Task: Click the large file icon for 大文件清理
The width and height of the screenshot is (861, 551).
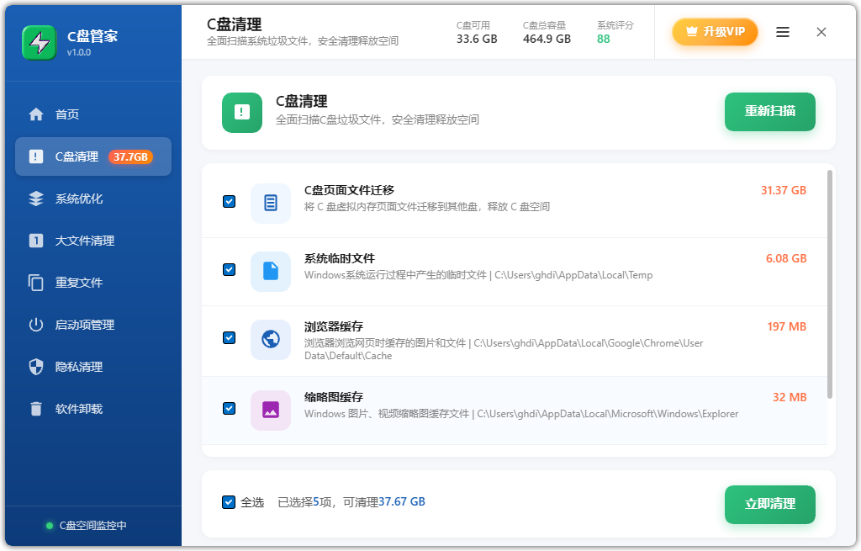Action: click(x=36, y=241)
